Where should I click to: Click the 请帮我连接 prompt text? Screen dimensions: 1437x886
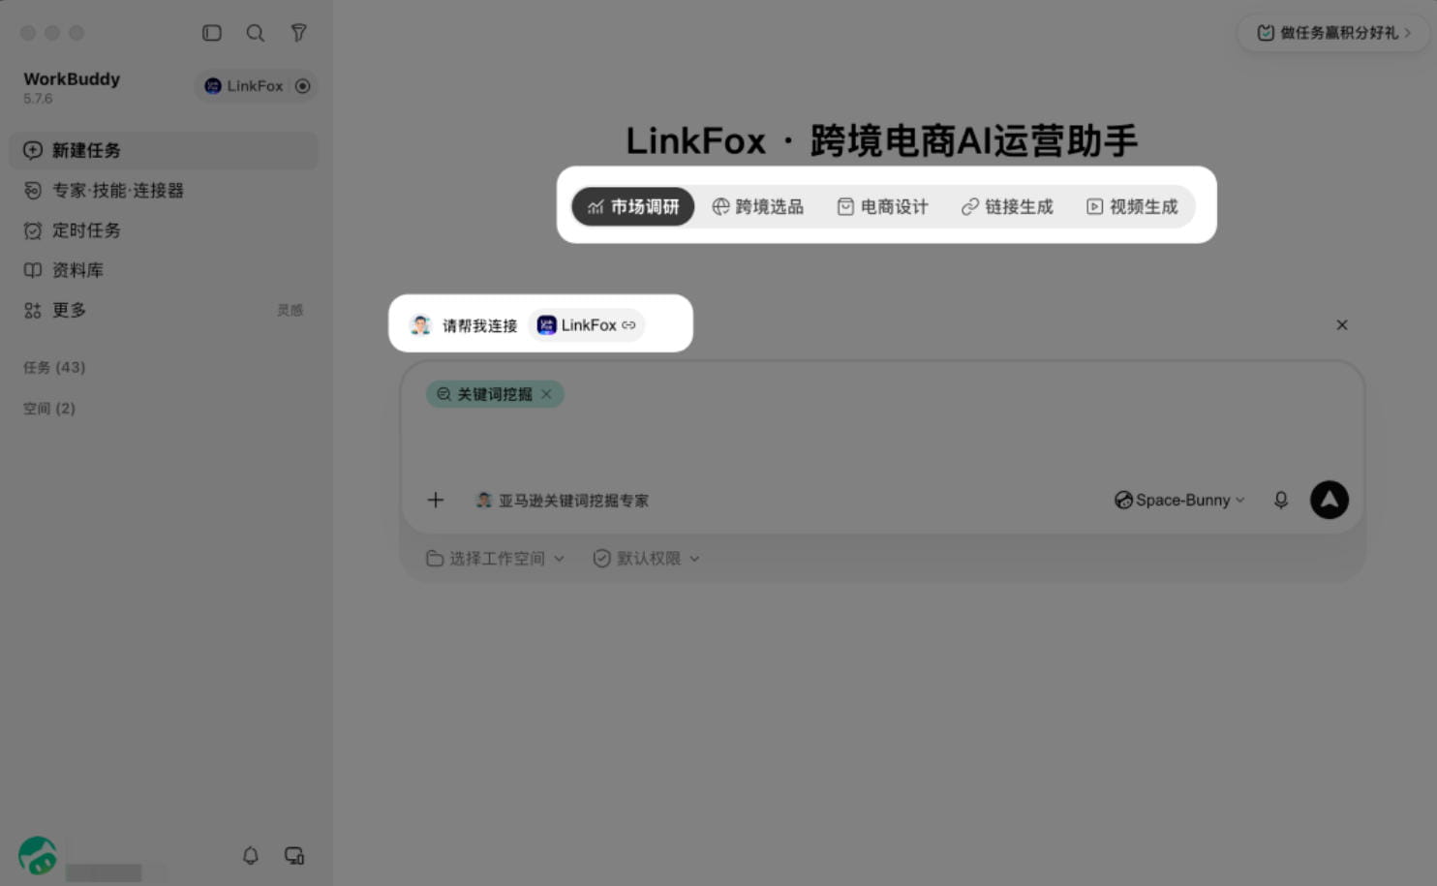pyautogui.click(x=479, y=326)
